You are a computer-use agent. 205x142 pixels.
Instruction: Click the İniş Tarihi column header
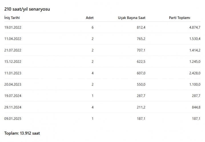point(12,18)
